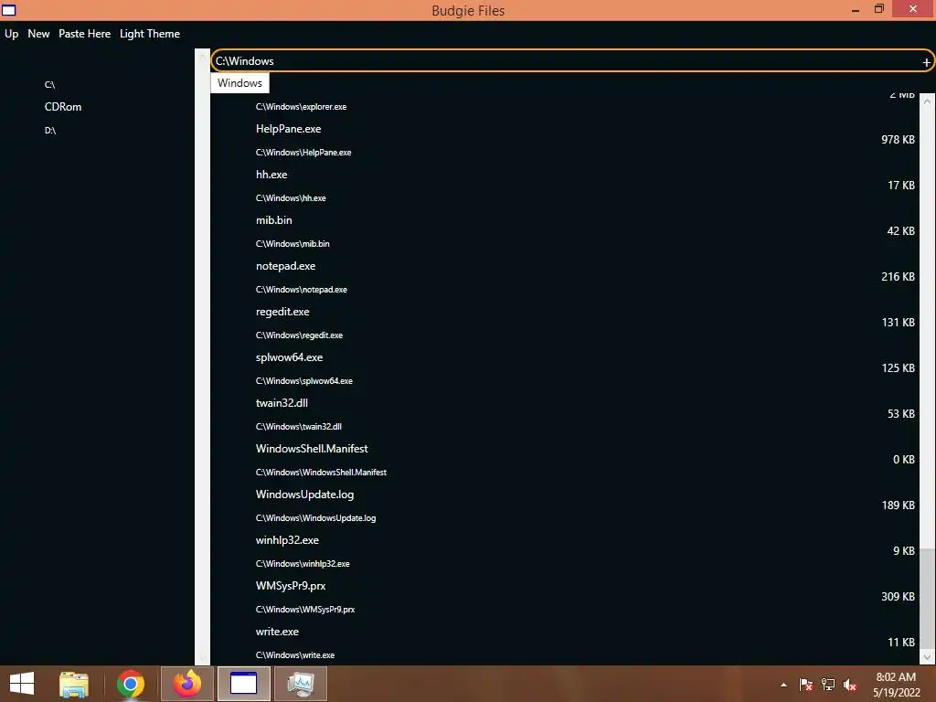Screen dimensions: 936x702
Task: Open the C:\ drive in sidebar
Action: [49, 85]
